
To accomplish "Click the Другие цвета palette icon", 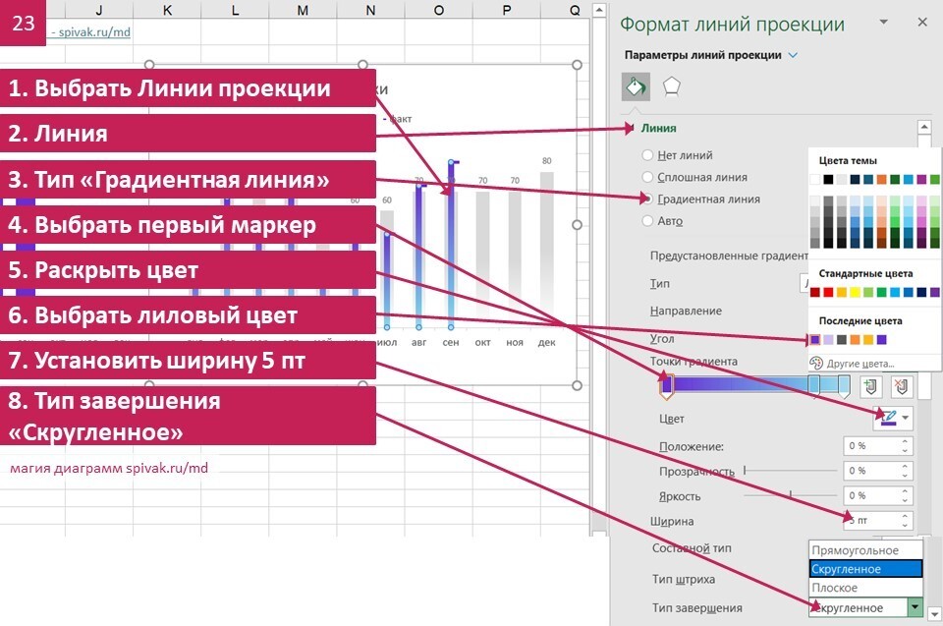I will (x=817, y=363).
